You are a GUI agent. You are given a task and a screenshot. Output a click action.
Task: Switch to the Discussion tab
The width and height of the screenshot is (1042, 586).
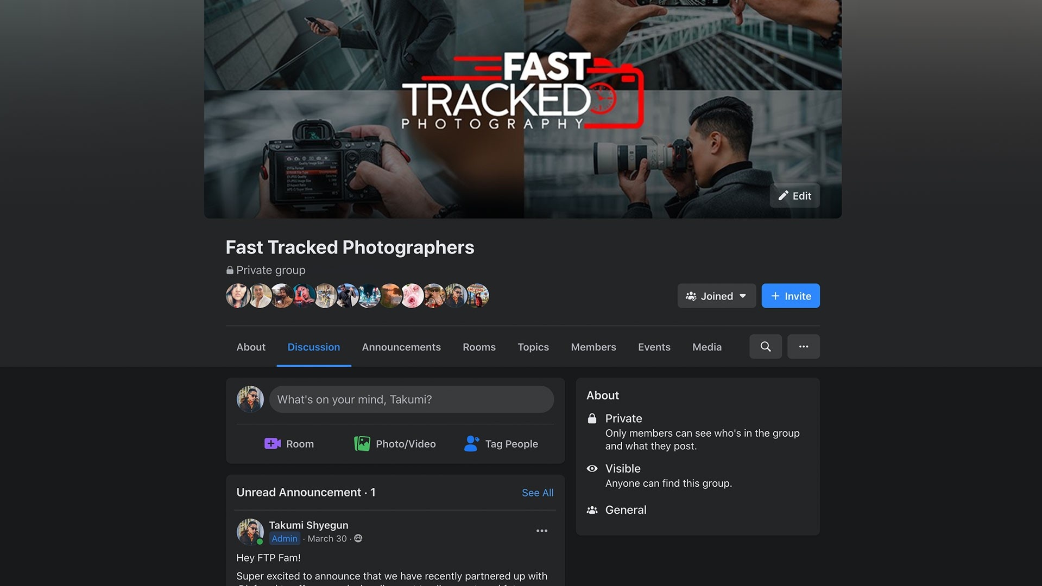pyautogui.click(x=314, y=347)
